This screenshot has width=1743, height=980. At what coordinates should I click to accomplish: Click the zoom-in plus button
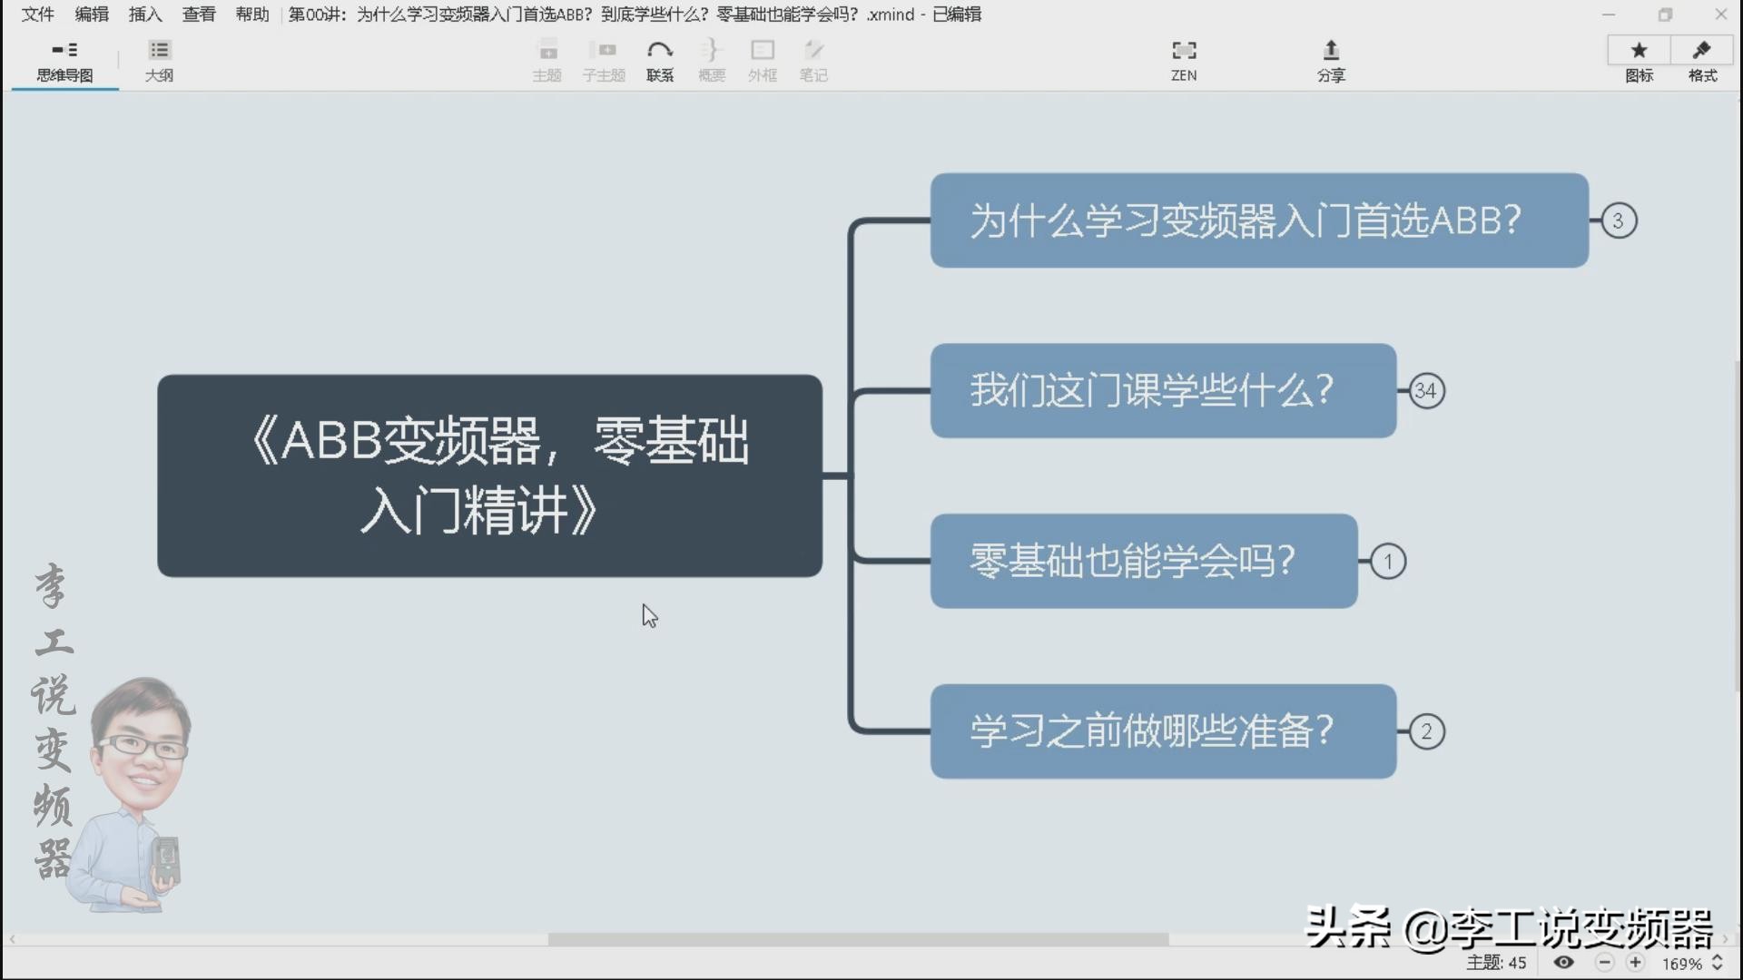tap(1636, 964)
